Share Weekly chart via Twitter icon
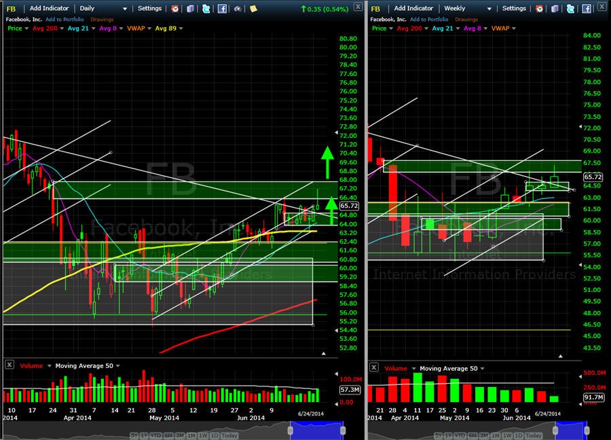Image resolution: width=611 pixels, height=440 pixels. point(570,9)
